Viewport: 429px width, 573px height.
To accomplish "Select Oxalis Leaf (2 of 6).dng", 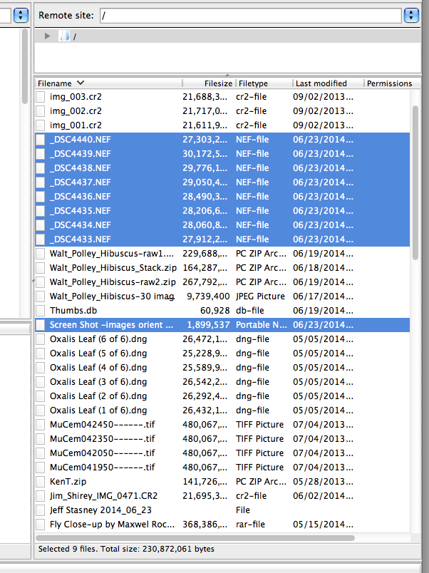I will coord(222,396).
